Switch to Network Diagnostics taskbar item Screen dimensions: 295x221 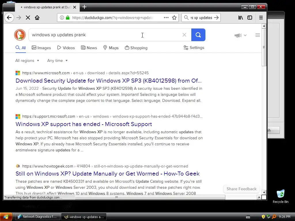click(x=38, y=217)
